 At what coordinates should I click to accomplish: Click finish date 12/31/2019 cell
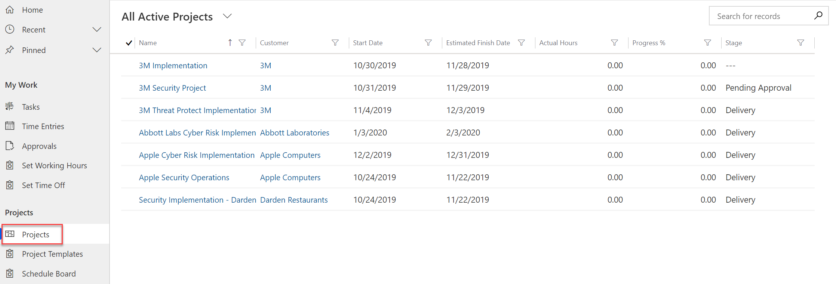[468, 155]
